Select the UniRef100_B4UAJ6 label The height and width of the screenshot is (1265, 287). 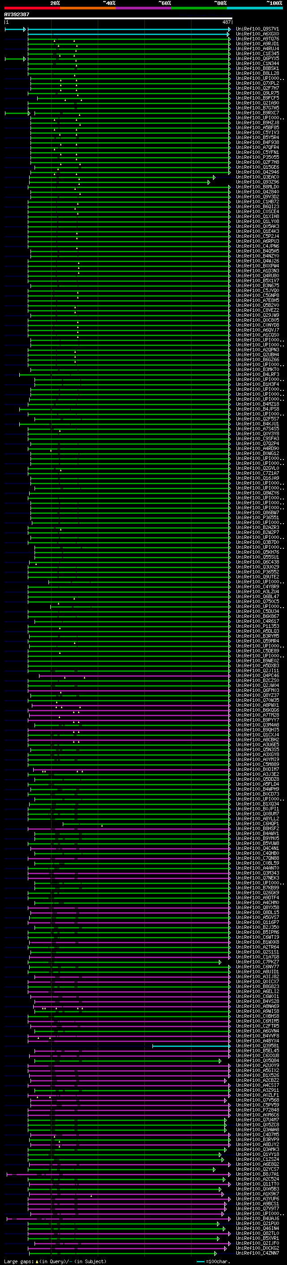[x=257, y=1219]
